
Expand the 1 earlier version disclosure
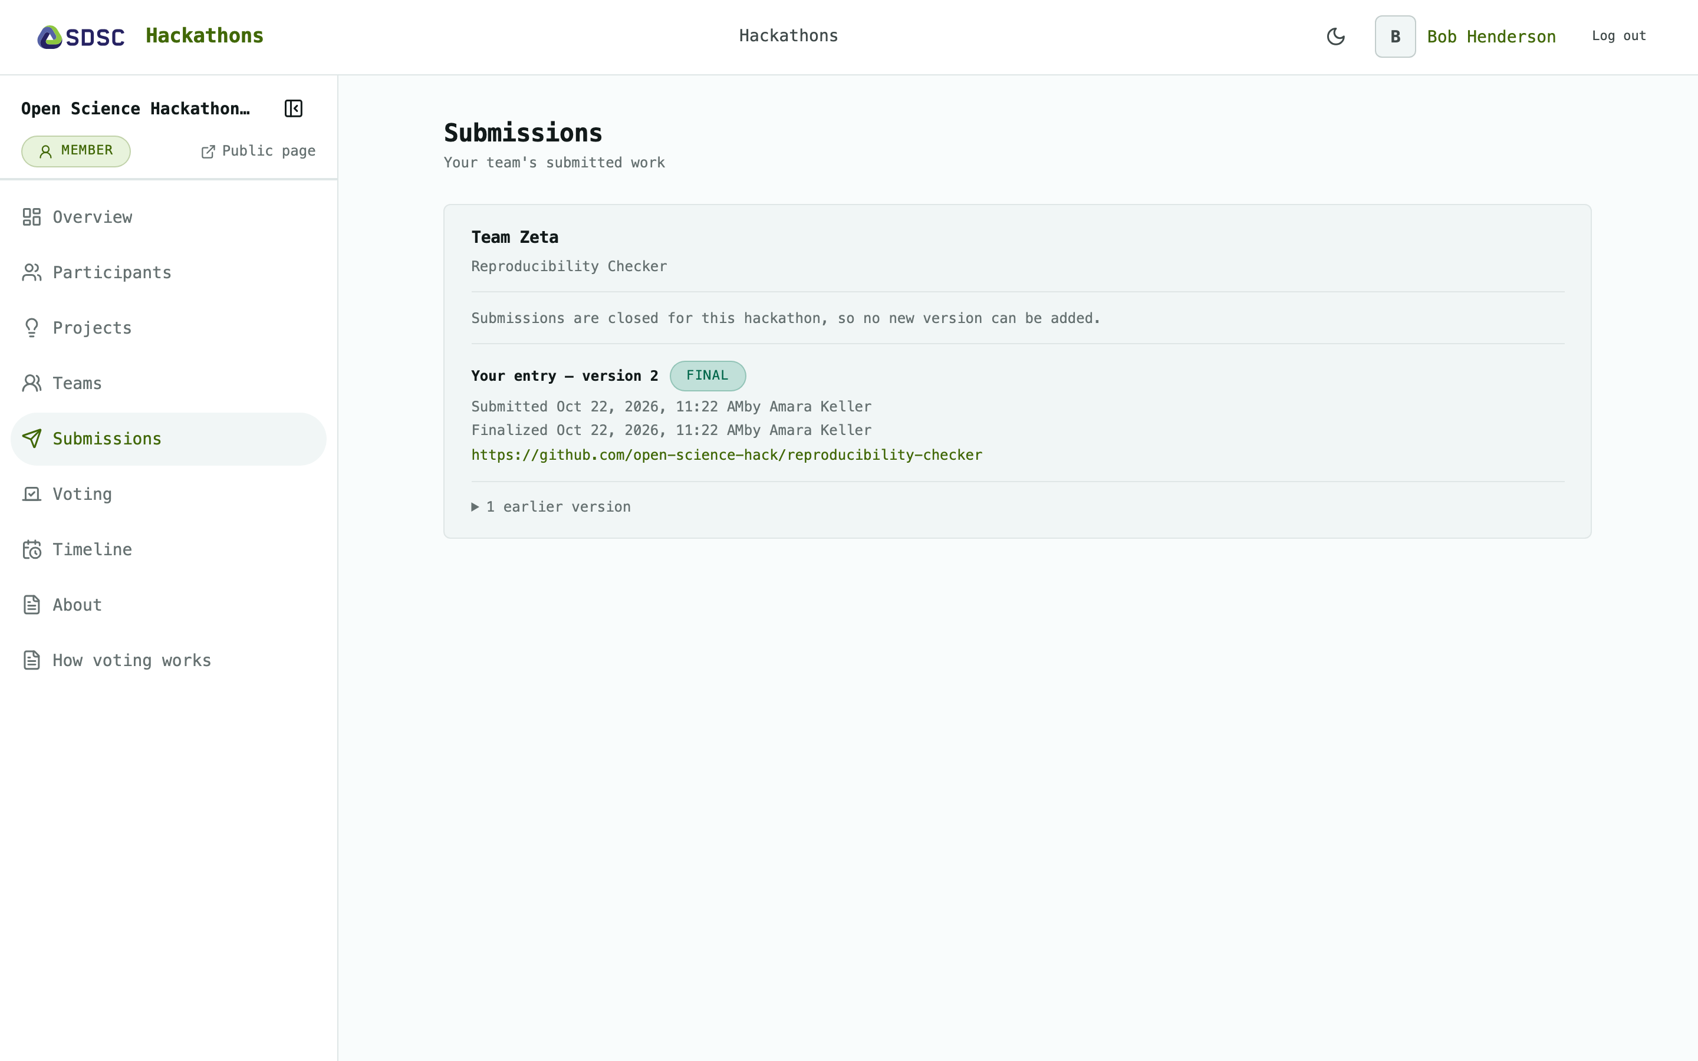[551, 507]
